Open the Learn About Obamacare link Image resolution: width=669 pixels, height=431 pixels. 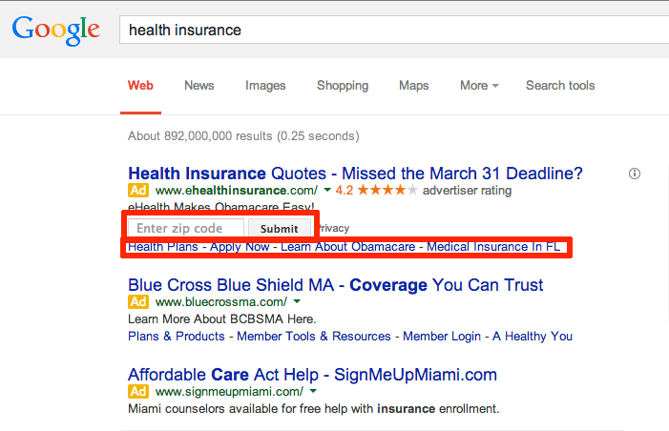tap(347, 247)
